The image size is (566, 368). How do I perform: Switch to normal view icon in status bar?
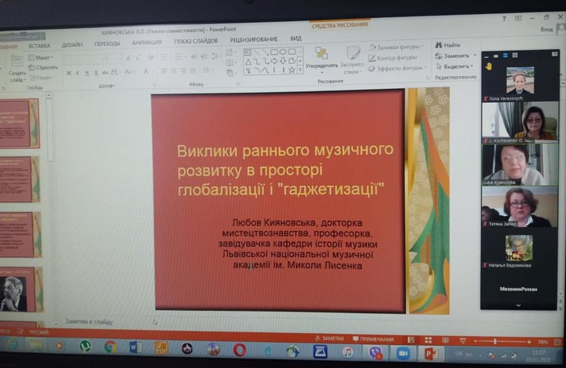coord(411,340)
